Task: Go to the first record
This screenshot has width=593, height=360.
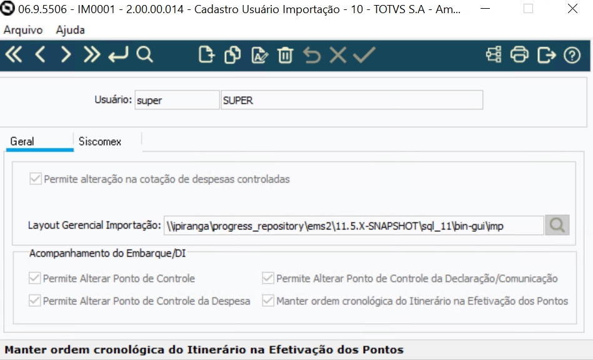Action: click(x=14, y=55)
